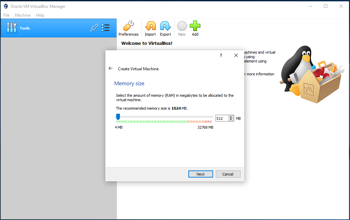
Task: Go back using the wizard's back arrow
Action: click(110, 69)
